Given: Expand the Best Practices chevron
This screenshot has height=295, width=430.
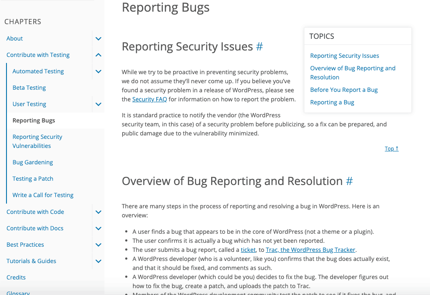Looking at the screenshot, I should (x=98, y=245).
